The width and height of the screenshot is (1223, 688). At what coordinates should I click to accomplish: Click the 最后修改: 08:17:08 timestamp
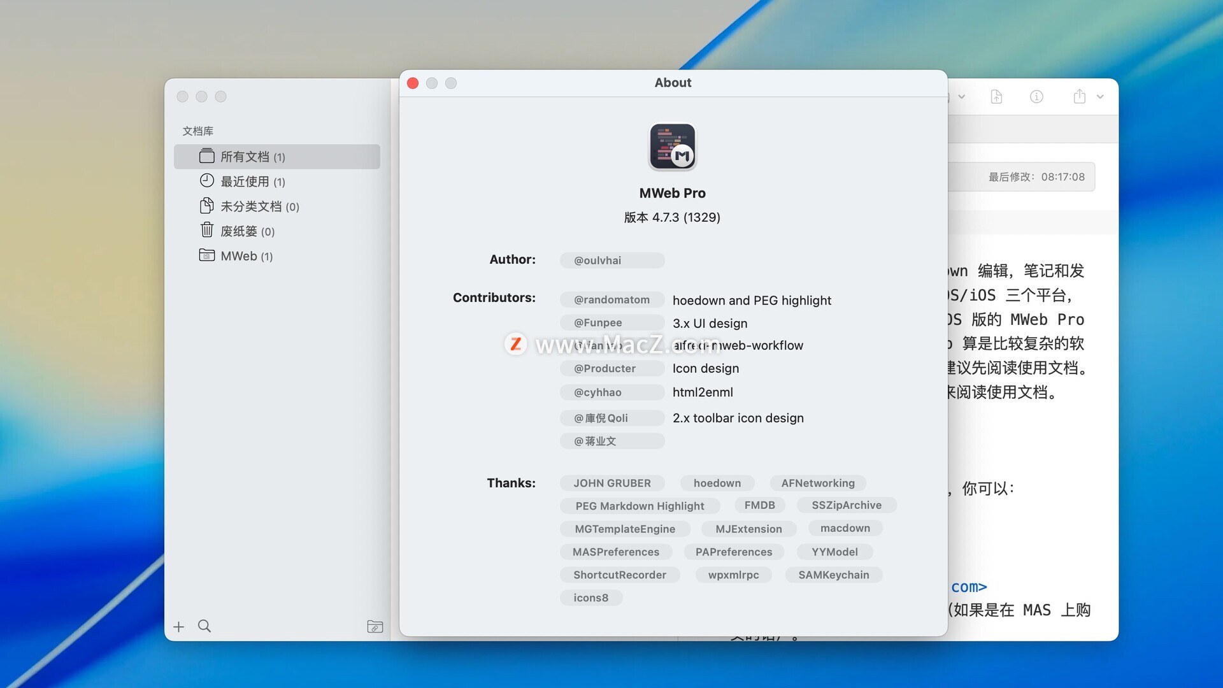pos(1036,177)
